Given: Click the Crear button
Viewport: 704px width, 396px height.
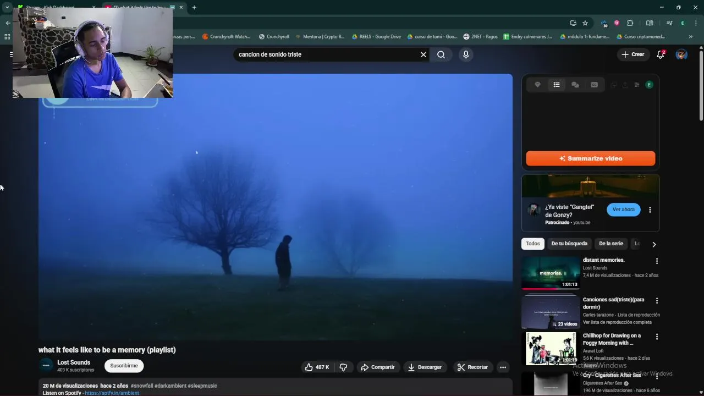Looking at the screenshot, I should coord(633,54).
